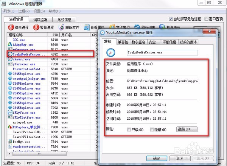Select the iFlyVoice.exe process icon

[x=10, y=113]
